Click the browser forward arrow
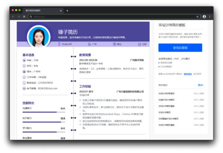 pos(19,17)
